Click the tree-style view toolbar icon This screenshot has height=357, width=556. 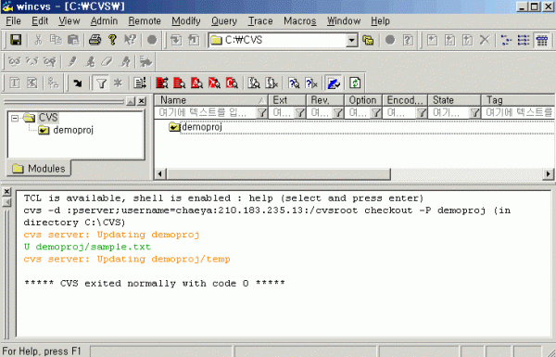click(x=506, y=40)
